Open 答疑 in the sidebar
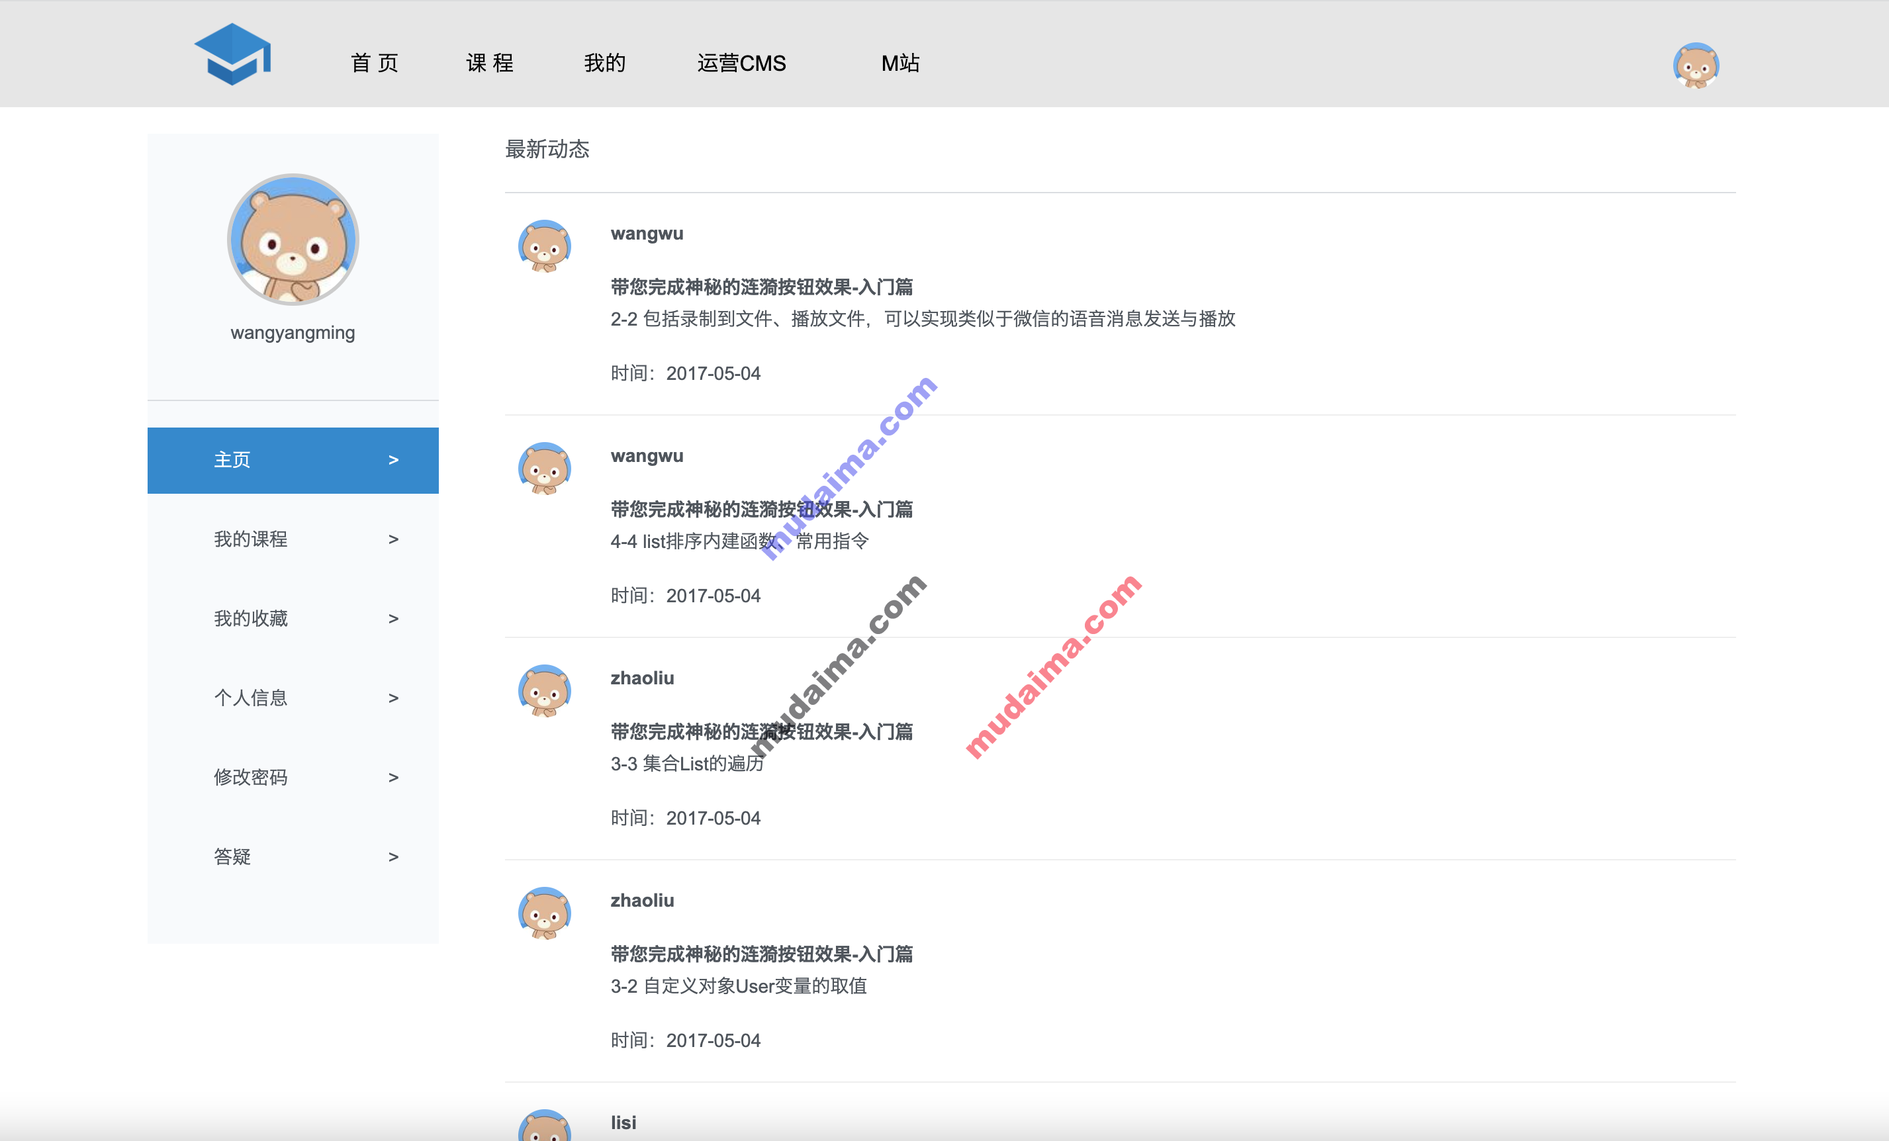1889x1141 pixels. [x=293, y=856]
